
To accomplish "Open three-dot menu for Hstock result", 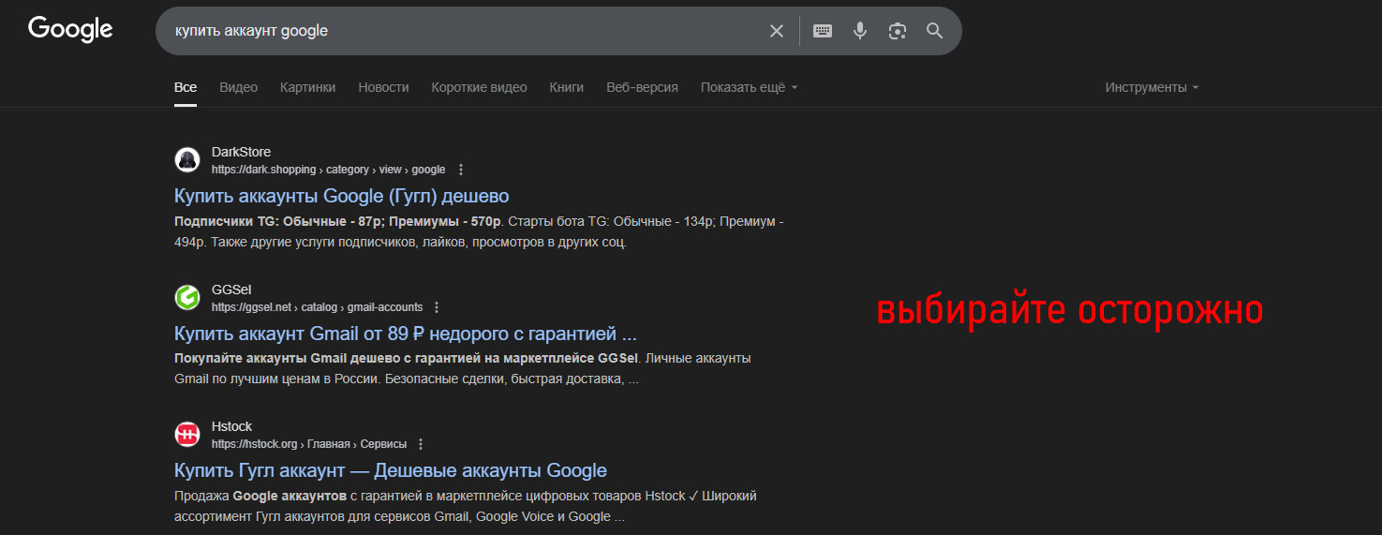I will 421,444.
